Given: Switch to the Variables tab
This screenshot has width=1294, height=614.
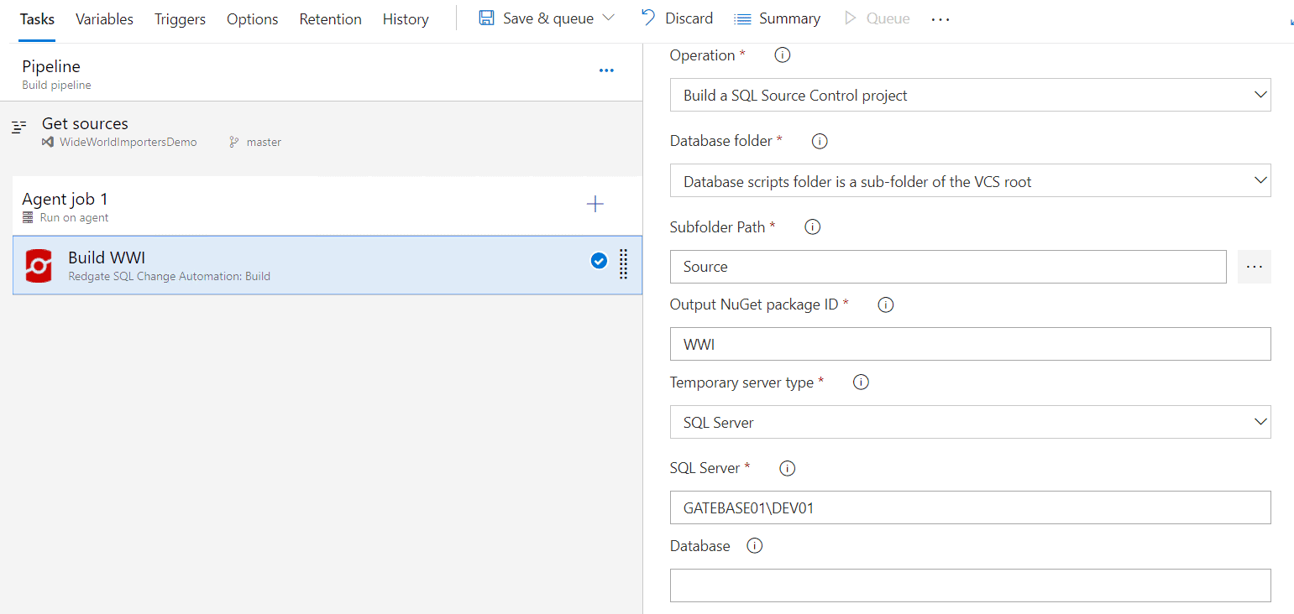Looking at the screenshot, I should (x=104, y=18).
